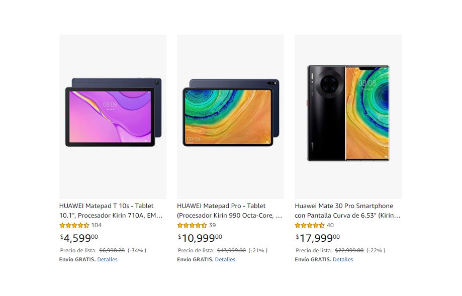Open Detalles link under Matepad Pro
This screenshot has height=296, width=462.
click(x=225, y=259)
